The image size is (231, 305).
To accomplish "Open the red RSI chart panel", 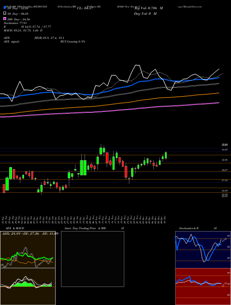I will [x=203, y=287].
